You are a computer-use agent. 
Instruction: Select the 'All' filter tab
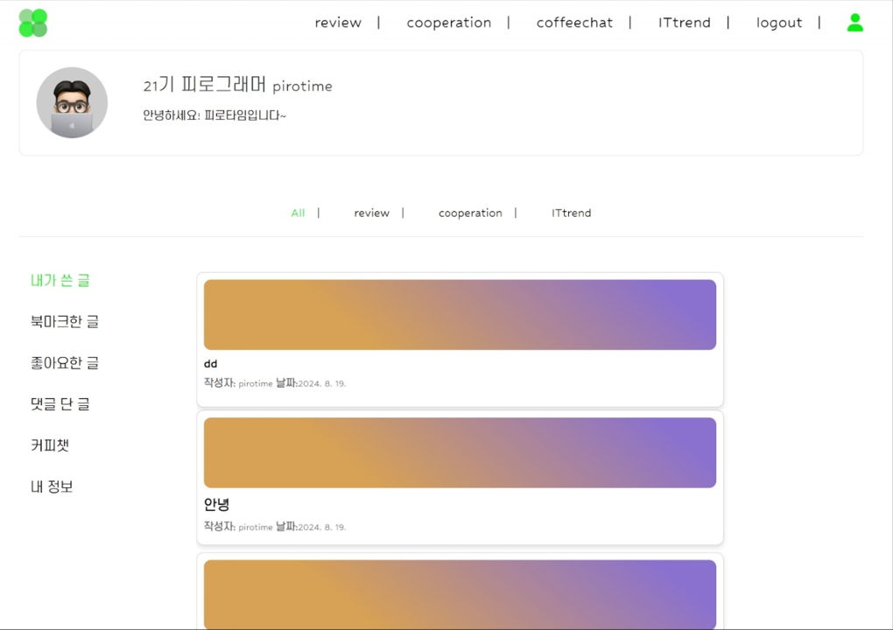[298, 213]
